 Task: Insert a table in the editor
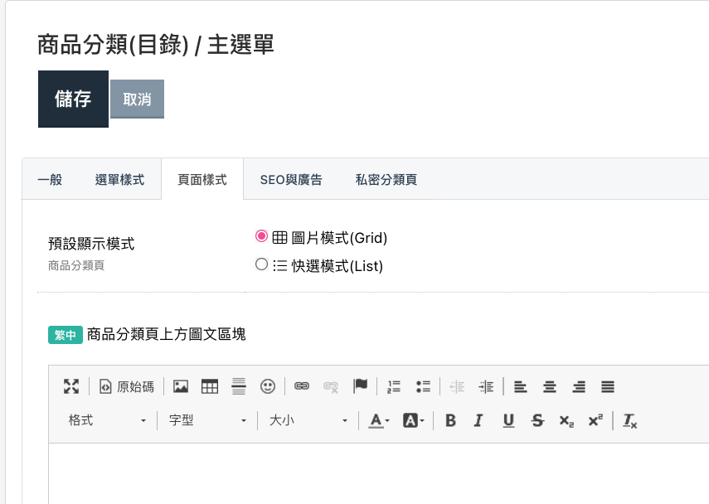point(209,386)
